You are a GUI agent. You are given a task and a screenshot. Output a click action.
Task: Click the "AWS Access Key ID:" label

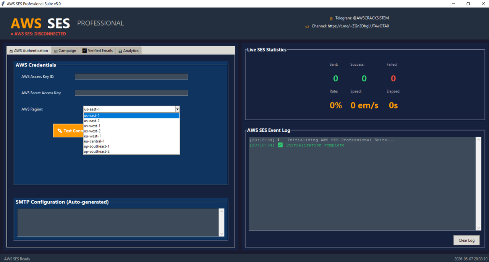pos(38,77)
